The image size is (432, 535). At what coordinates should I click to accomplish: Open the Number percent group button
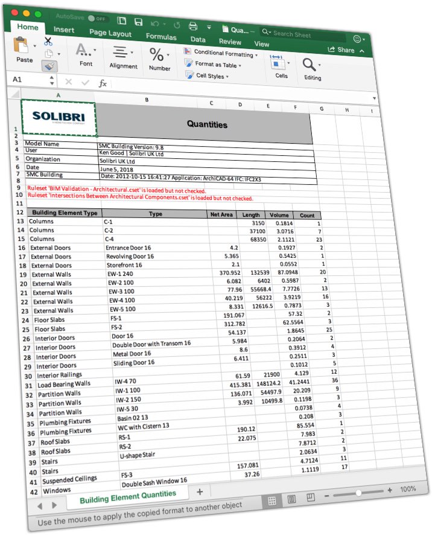pyautogui.click(x=159, y=59)
